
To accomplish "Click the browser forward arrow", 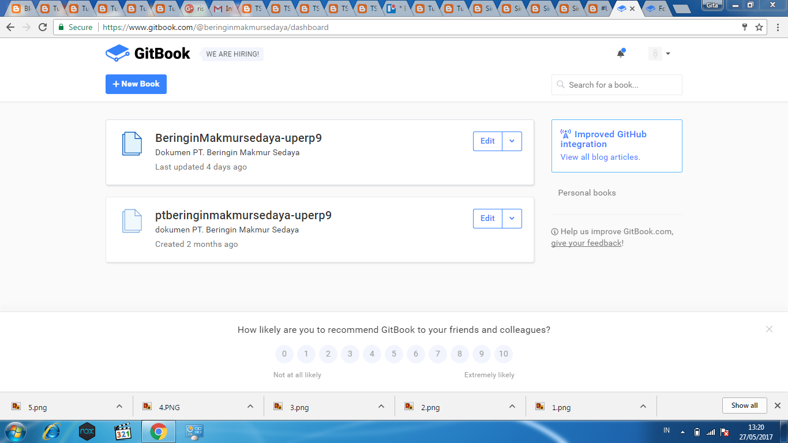I will (26, 27).
